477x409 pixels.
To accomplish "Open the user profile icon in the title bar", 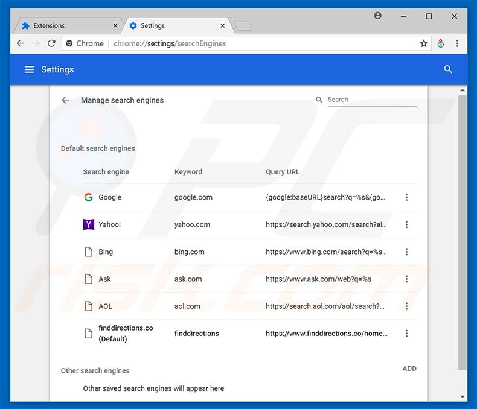I will [x=377, y=16].
